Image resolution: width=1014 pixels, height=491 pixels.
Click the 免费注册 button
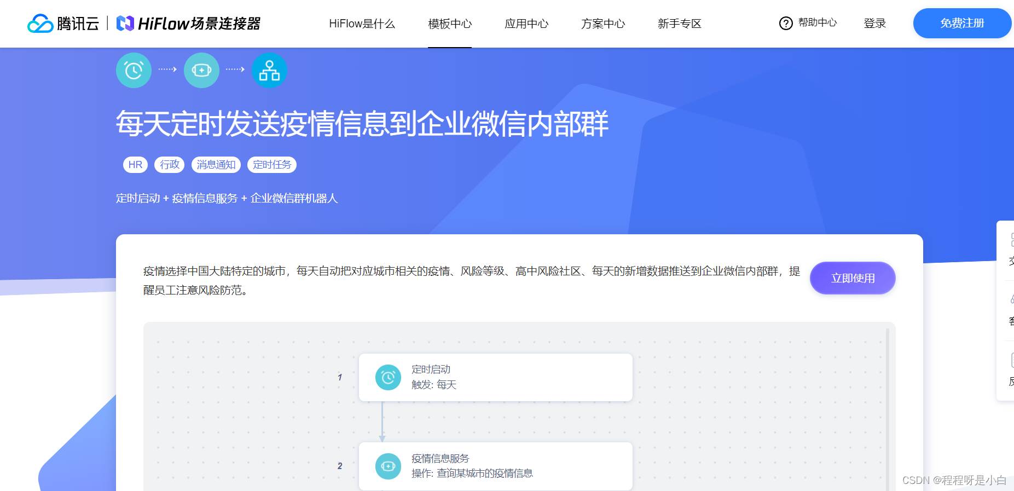tap(962, 23)
